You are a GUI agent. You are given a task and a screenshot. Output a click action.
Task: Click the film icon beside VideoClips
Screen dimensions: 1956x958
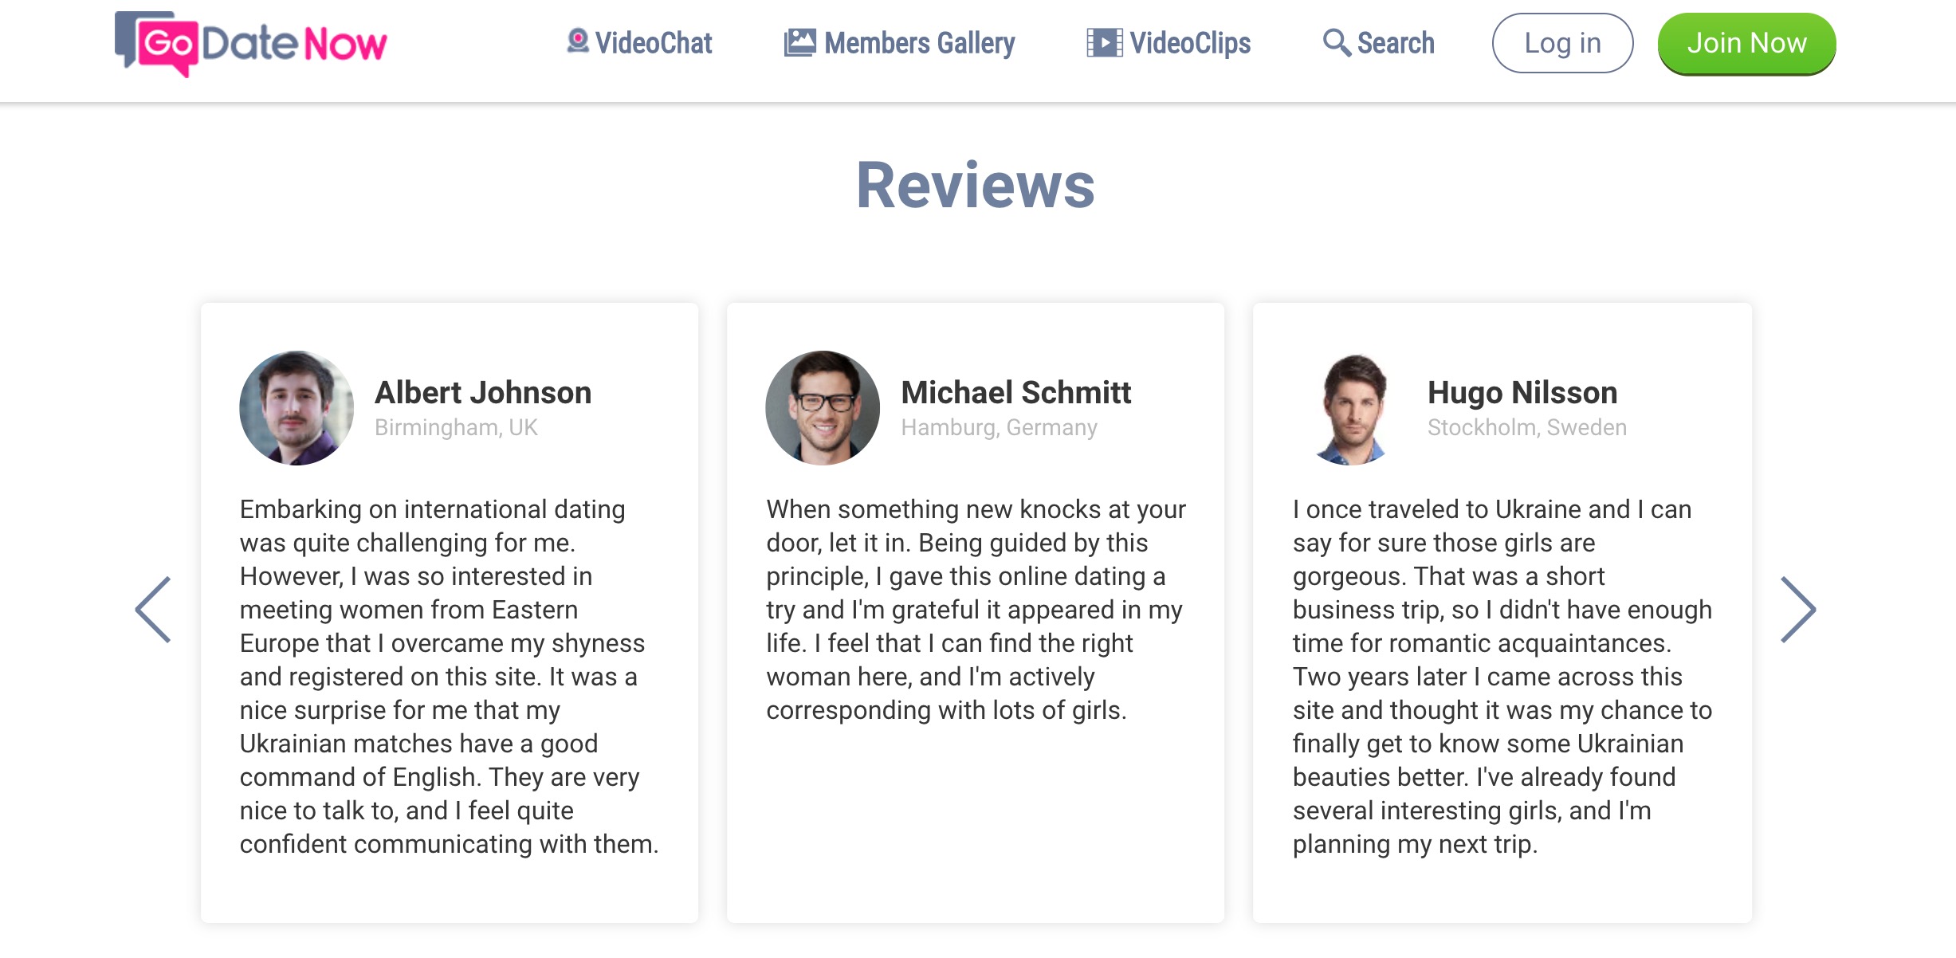[1105, 42]
